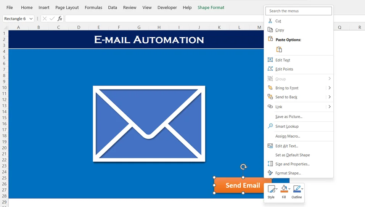Open the Fill color dropdown arrow
Viewport: 365px width, 207px height.
(289, 189)
